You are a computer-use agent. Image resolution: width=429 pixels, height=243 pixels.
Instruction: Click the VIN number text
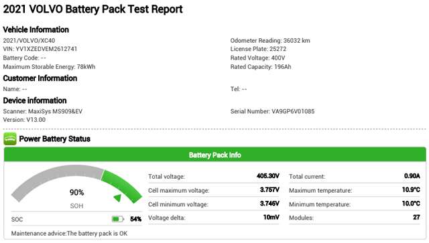pyautogui.click(x=40, y=49)
